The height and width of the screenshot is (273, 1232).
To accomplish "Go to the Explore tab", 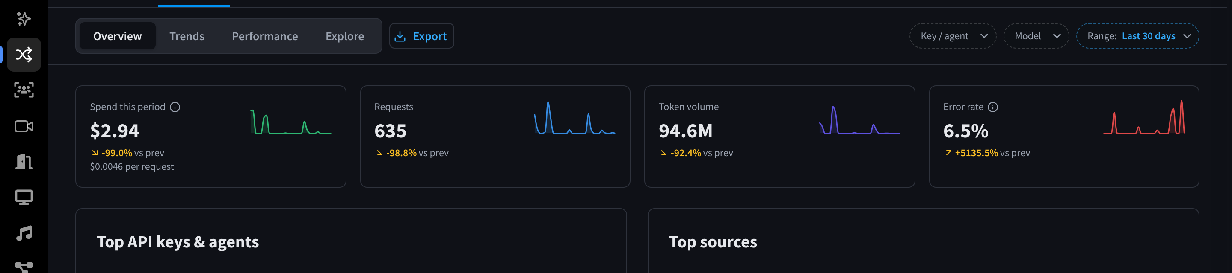I will click(x=344, y=36).
